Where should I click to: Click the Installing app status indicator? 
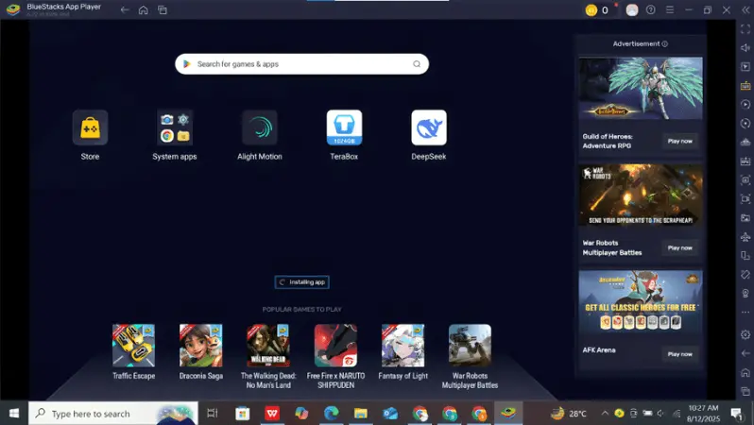302,282
